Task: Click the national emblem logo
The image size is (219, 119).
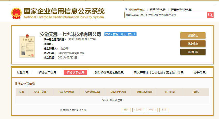Action: (17, 13)
